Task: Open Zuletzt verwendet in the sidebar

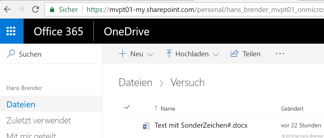Action: (39, 120)
